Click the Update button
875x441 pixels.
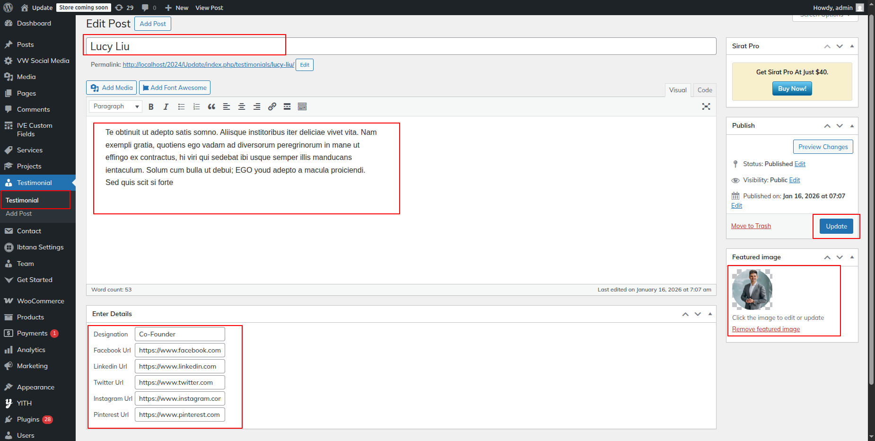click(x=836, y=227)
